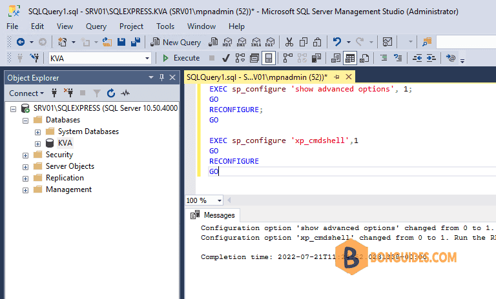The width and height of the screenshot is (496, 299).
Task: Collapse the SRV01\SQLEXPRESS server node
Action: tap(14, 110)
